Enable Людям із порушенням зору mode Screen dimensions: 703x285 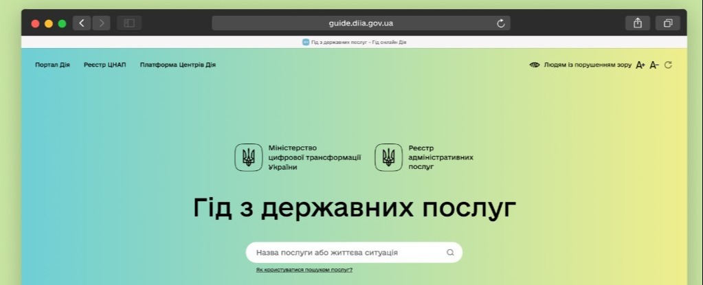tap(587, 65)
